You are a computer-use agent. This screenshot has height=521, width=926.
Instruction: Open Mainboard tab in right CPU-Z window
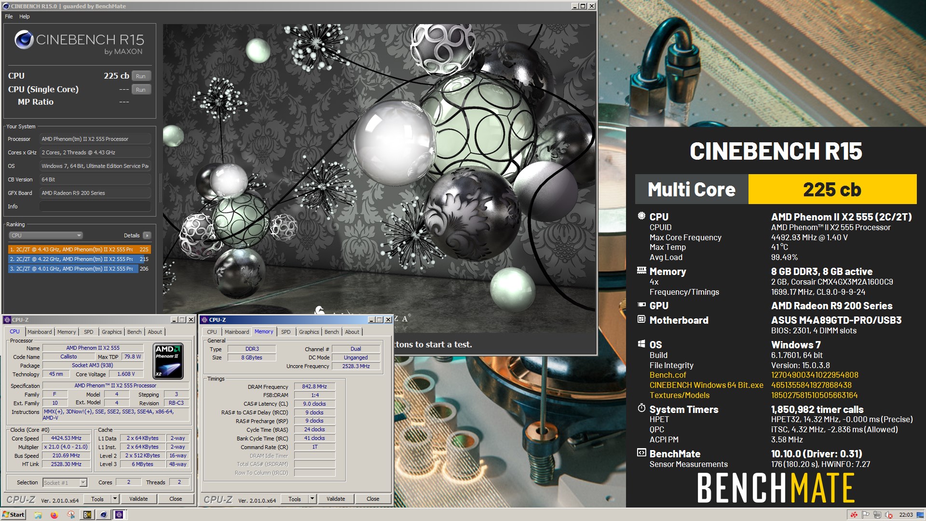[x=237, y=332]
